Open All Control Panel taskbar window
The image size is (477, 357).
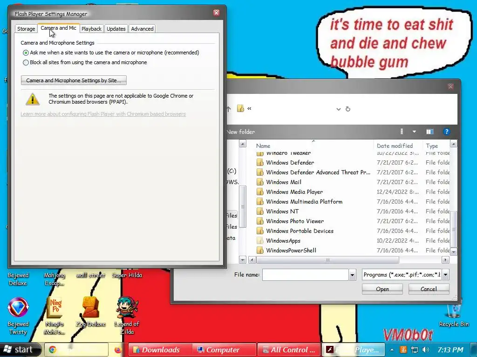click(x=289, y=350)
